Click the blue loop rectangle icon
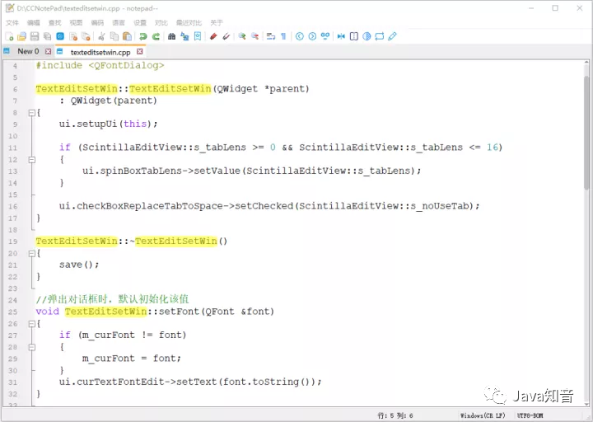Image resolution: width=593 pixels, height=422 pixels. [380, 36]
